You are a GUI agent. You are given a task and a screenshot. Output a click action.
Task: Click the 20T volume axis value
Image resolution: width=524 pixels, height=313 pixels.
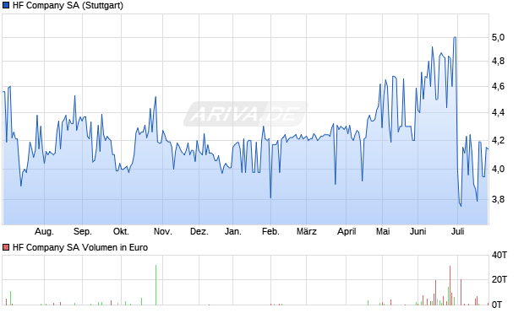[x=499, y=279]
